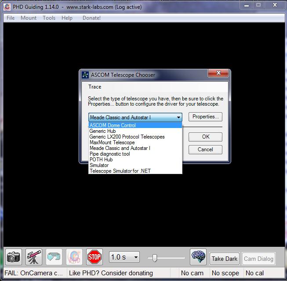The width and height of the screenshot is (287, 281).
Task: Select Meade Classic and Autostar I list item
Action: tap(135, 148)
